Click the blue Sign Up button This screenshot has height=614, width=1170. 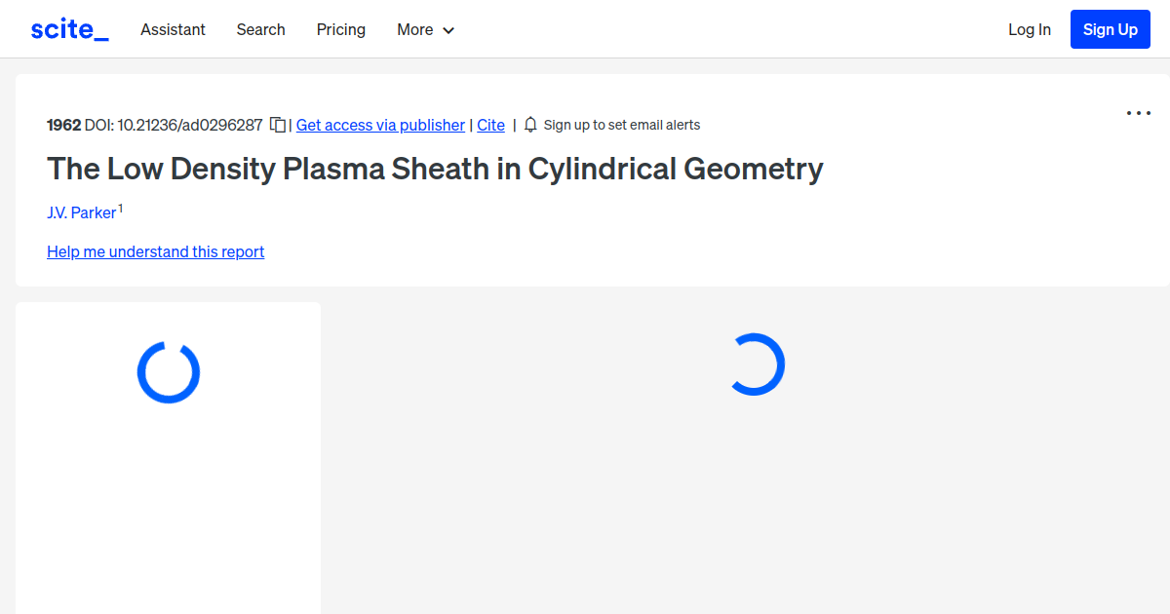pos(1110,28)
